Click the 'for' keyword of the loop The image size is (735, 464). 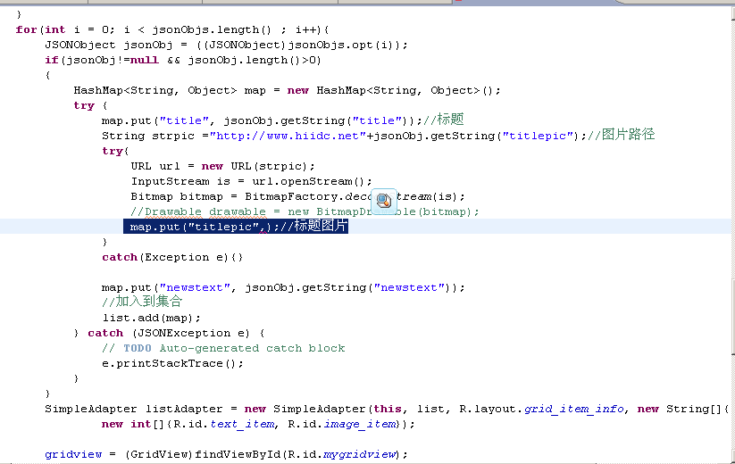26,30
